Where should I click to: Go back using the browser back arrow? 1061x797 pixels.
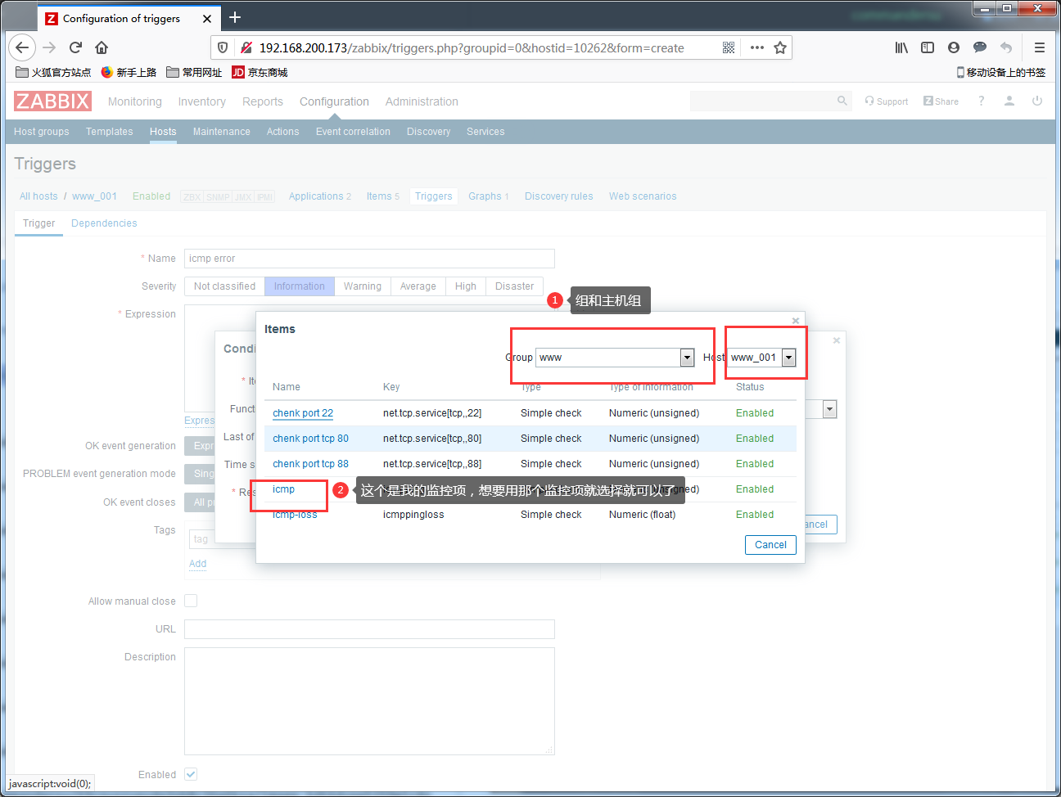[x=22, y=47]
